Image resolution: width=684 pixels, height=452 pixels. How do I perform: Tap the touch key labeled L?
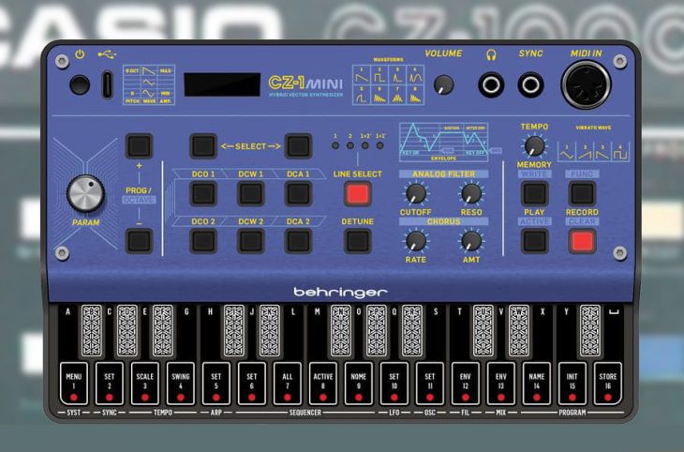pos(293,332)
